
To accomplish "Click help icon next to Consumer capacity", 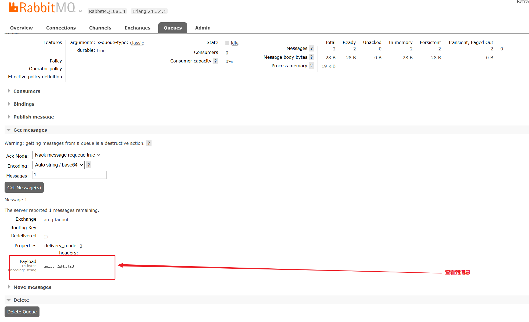I will click(215, 61).
